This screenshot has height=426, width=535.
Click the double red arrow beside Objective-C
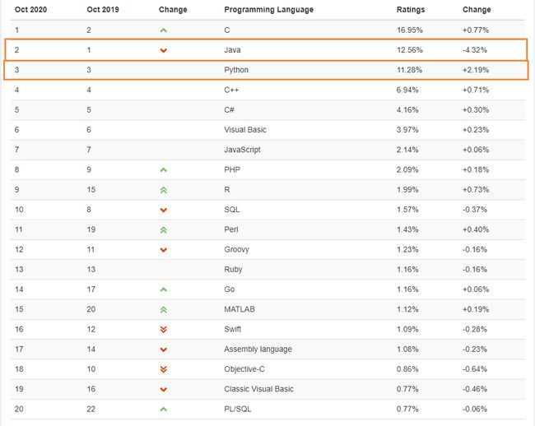click(164, 369)
